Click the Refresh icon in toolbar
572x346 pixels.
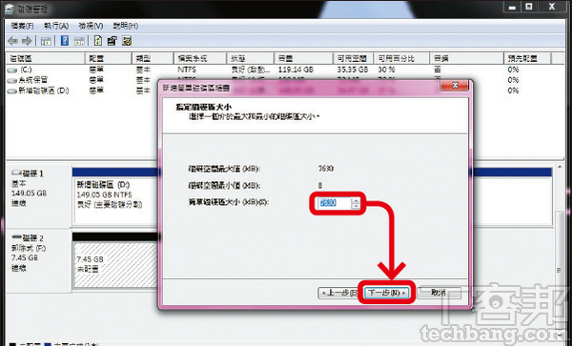click(98, 40)
